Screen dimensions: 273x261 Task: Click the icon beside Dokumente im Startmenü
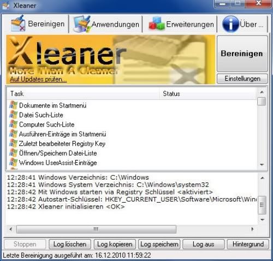(x=13, y=105)
